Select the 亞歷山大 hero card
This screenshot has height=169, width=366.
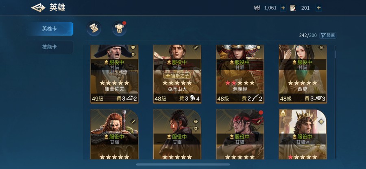(177, 74)
